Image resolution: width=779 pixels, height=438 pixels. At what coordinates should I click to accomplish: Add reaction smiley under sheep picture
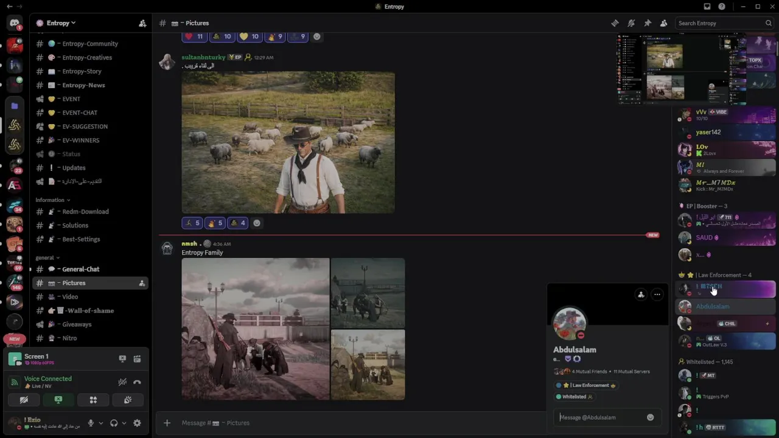point(257,223)
